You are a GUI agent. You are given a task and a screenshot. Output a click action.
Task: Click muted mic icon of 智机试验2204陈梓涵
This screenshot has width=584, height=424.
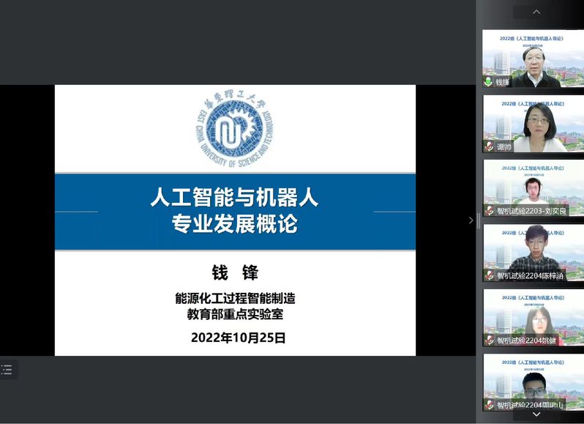[489, 275]
